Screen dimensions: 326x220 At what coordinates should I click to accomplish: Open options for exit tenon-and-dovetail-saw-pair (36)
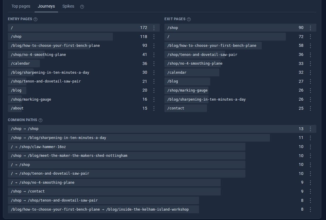point(310,55)
